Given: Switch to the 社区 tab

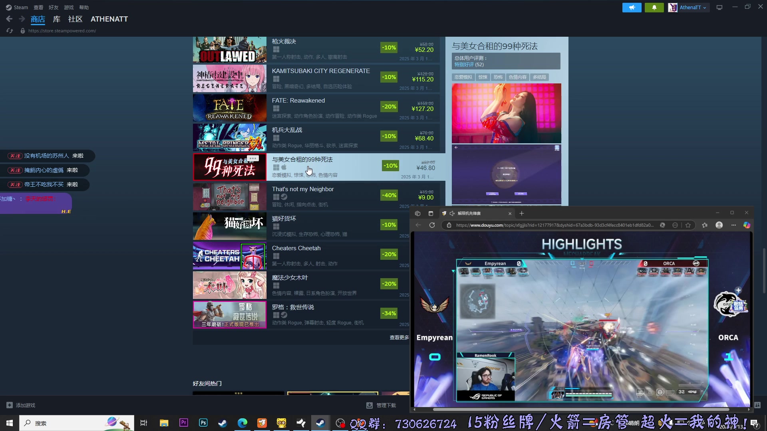Looking at the screenshot, I should point(75,19).
